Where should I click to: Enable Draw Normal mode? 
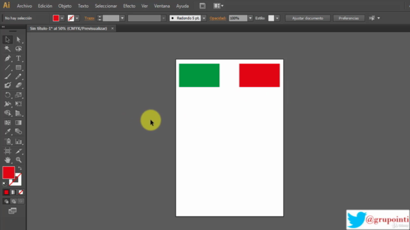point(6,201)
